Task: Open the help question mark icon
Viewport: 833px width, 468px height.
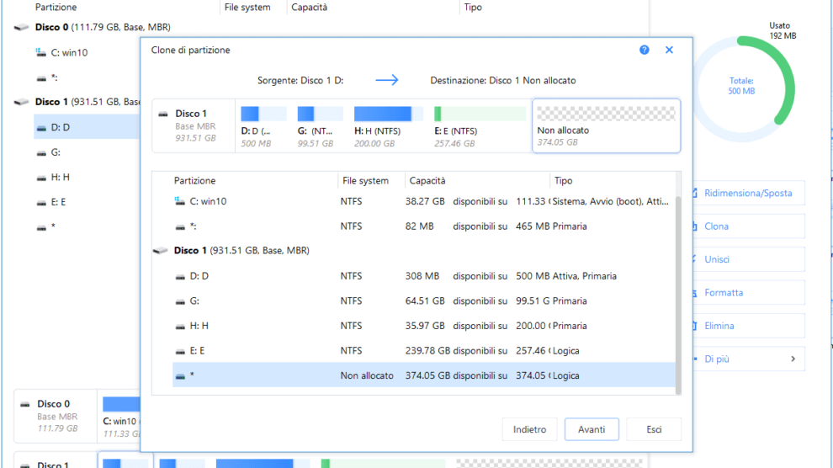Action: [x=644, y=50]
